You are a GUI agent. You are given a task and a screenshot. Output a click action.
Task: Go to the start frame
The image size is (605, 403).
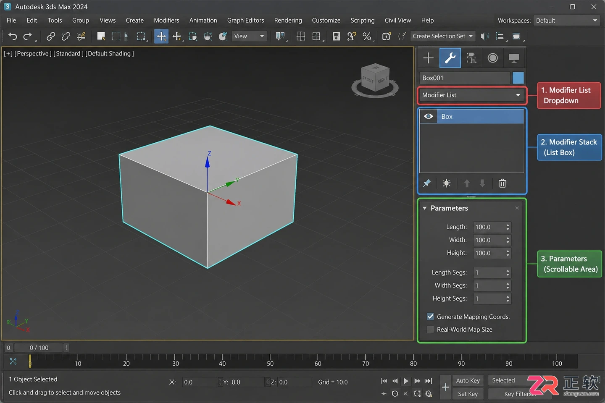[x=384, y=381]
